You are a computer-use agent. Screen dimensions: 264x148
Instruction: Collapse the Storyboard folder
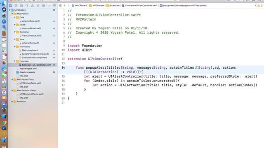(15, 46)
